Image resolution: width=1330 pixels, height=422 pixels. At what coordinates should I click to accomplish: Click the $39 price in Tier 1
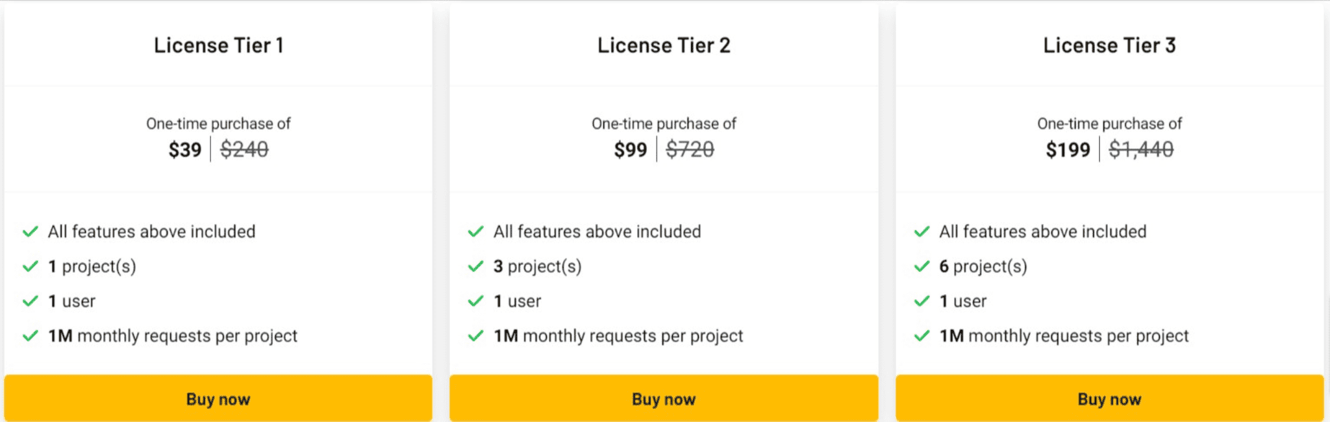[185, 150]
